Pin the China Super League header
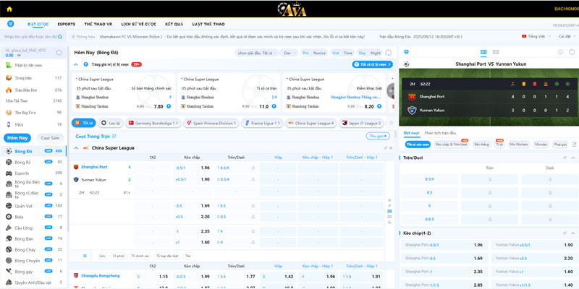Screen dimensions: 579x289 (x=386, y=148)
